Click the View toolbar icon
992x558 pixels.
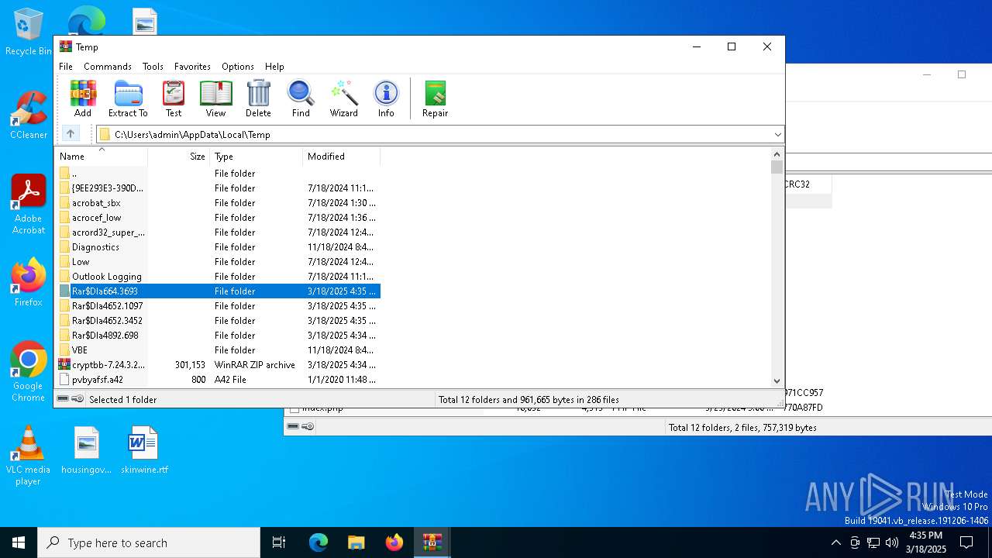pos(215,98)
